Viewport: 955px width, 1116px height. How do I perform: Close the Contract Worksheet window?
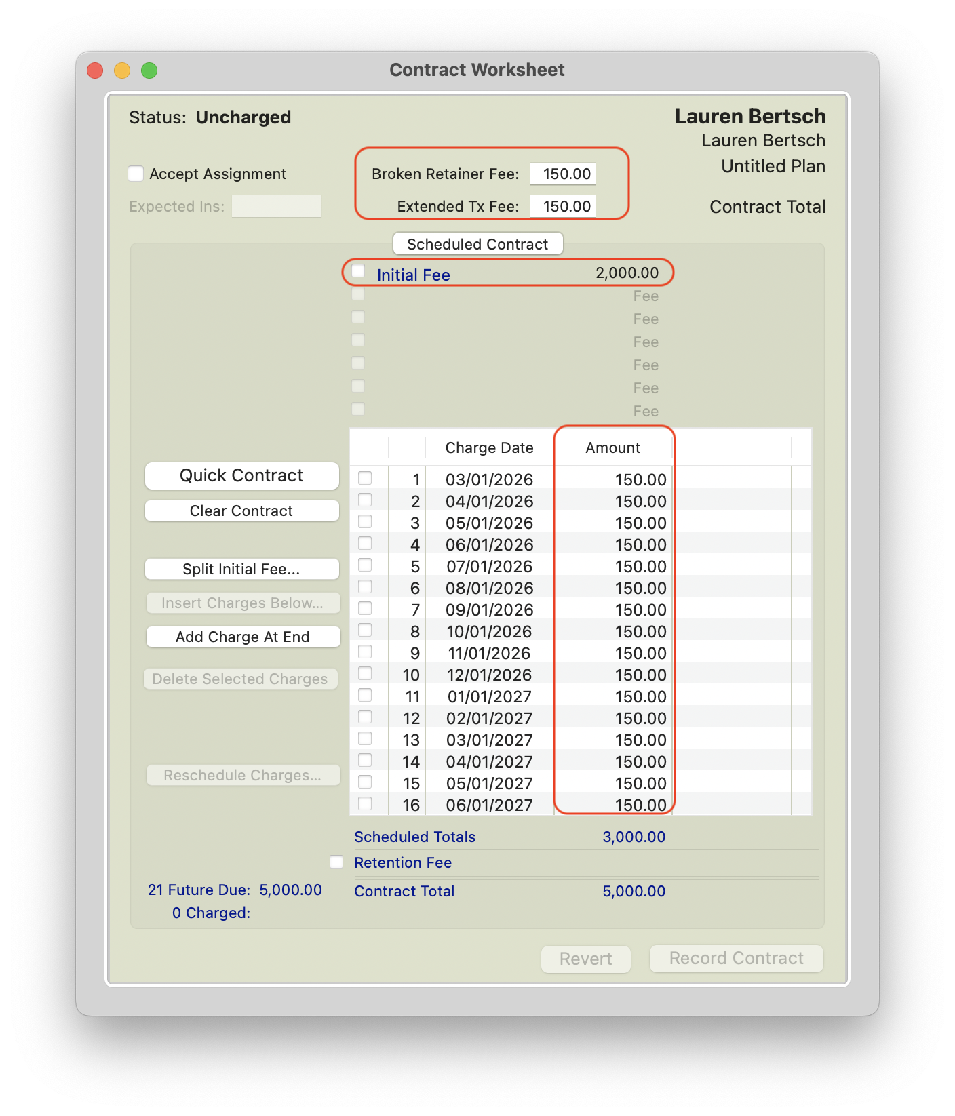pyautogui.click(x=95, y=71)
